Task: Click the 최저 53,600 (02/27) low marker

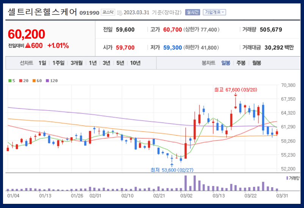Action: (x=172, y=170)
